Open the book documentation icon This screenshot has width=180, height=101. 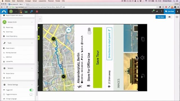point(177,17)
